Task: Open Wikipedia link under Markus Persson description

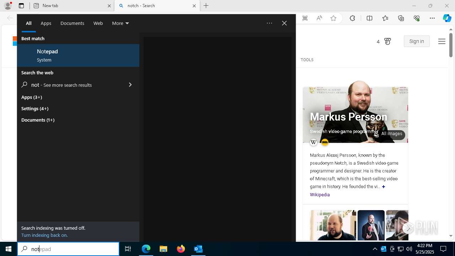Action: coord(320,194)
